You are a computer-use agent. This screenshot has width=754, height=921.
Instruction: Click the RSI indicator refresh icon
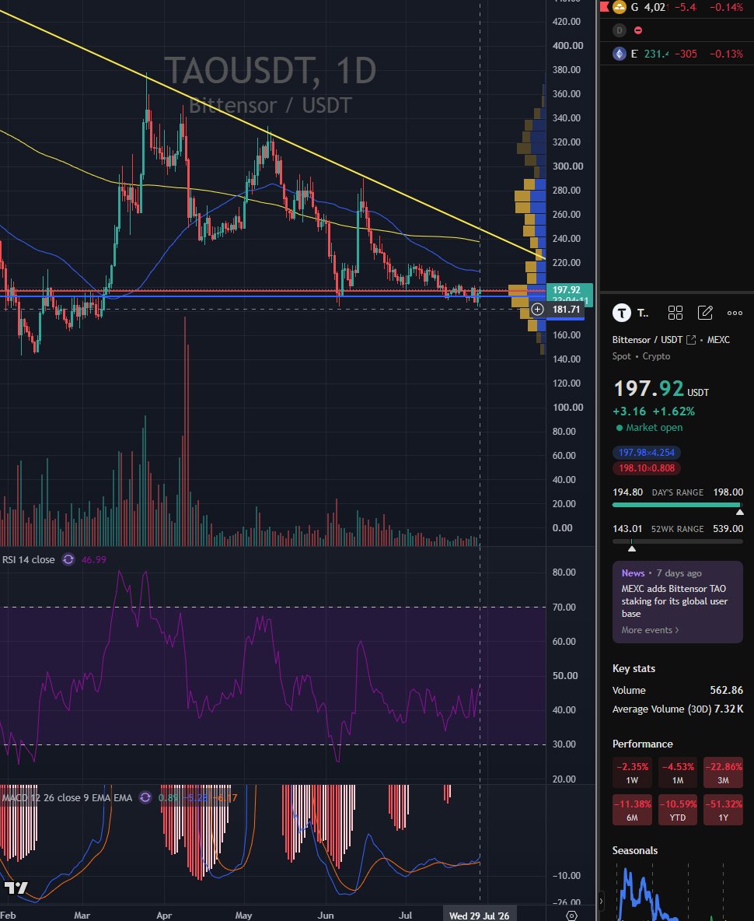(x=68, y=560)
